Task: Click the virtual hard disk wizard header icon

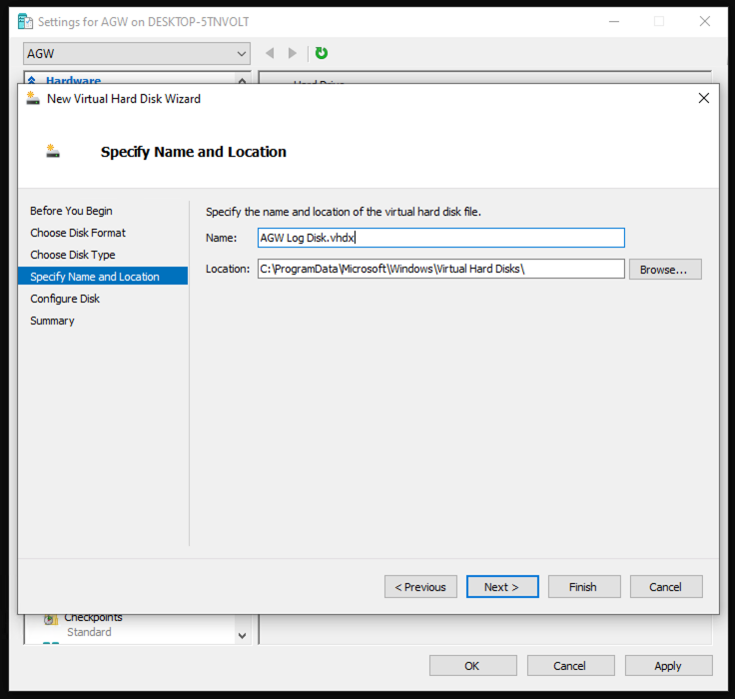Action: pos(54,152)
